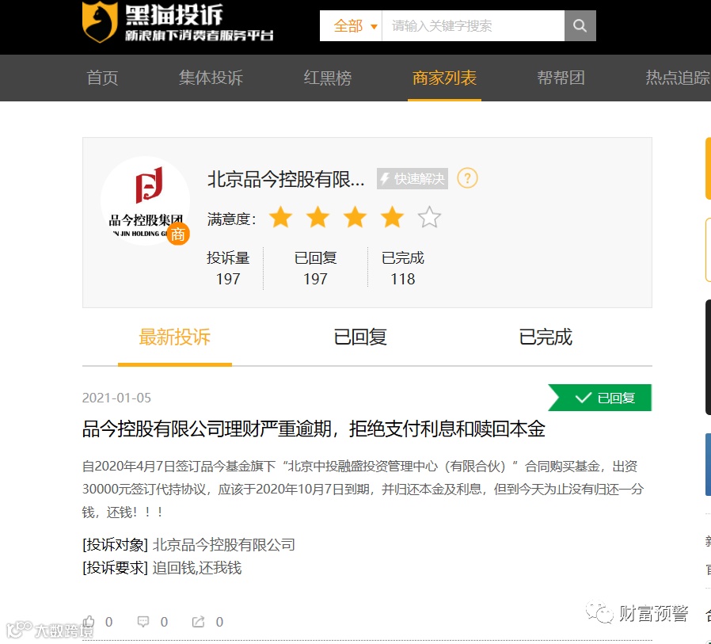Switch to 已完成 tab
The height and width of the screenshot is (644, 711).
[x=546, y=337]
